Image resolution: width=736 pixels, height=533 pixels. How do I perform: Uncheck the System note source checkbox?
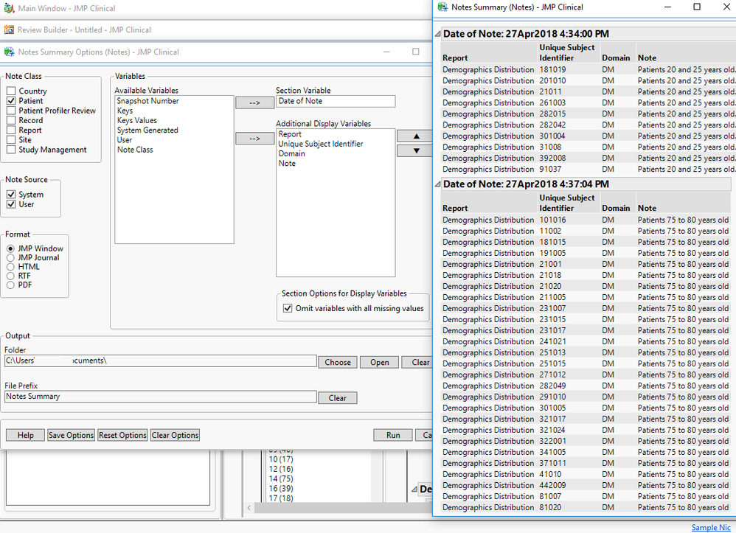click(11, 195)
